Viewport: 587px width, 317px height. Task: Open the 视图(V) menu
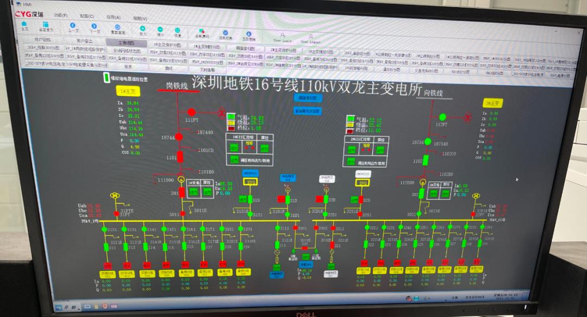[140, 17]
